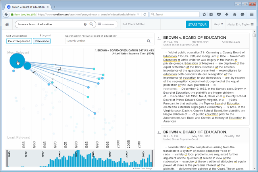Click the results pane vertical scrollbar thumb
The image size is (258, 172).
point(254,35)
